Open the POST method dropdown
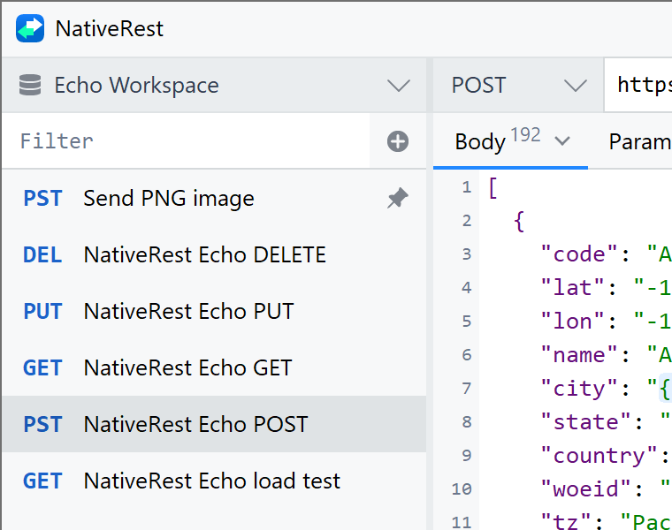The image size is (672, 530). pos(518,85)
